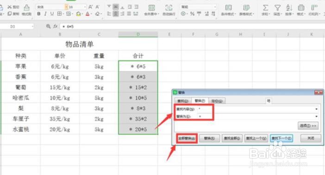Decrease font size with smaller A
This screenshot has width=325, height=175.
[x=97, y=7]
